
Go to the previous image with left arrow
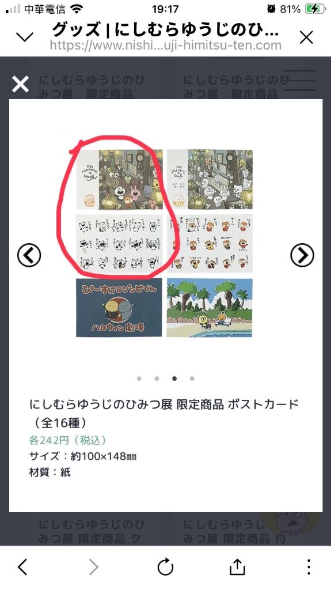coord(29,255)
